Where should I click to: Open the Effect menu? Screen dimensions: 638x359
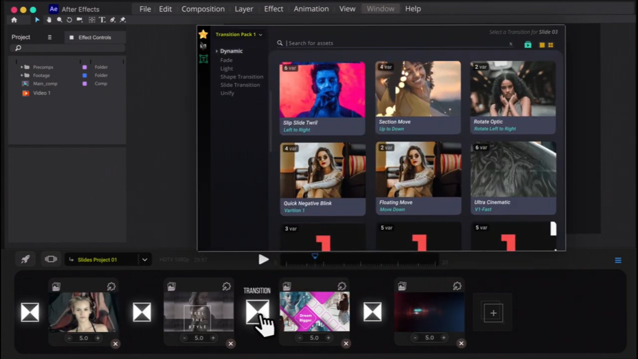point(273,9)
